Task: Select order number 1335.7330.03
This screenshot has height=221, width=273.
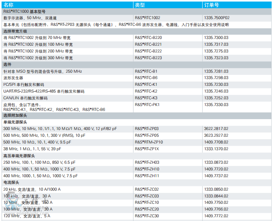Action: pos(216,105)
